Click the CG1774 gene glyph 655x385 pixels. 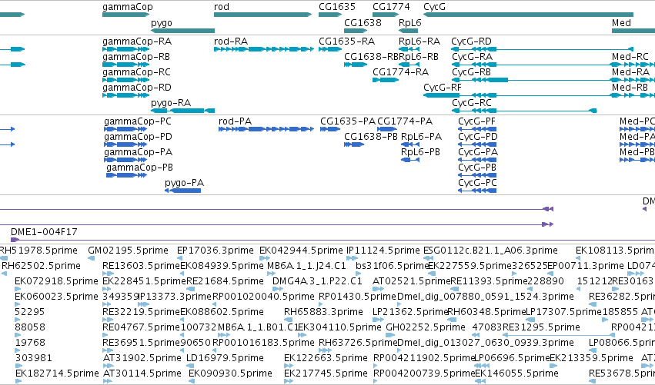(x=386, y=15)
